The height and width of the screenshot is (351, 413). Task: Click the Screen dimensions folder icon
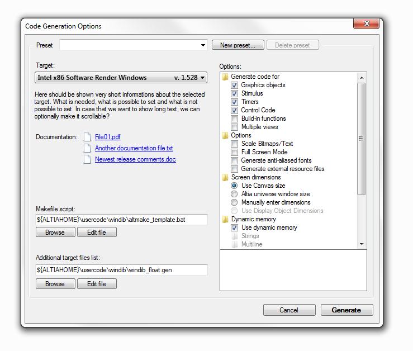click(225, 177)
